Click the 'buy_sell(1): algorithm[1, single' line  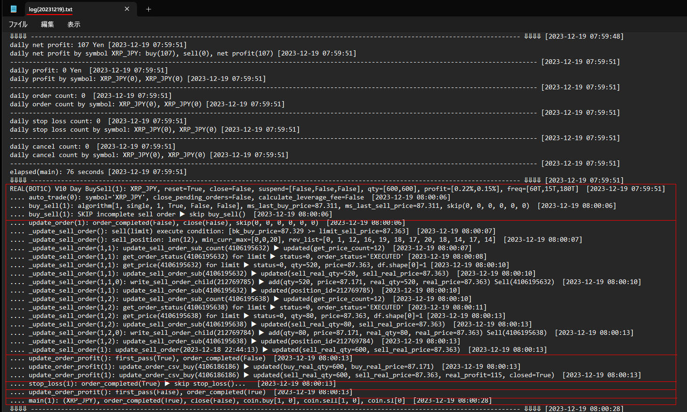[x=313, y=206]
